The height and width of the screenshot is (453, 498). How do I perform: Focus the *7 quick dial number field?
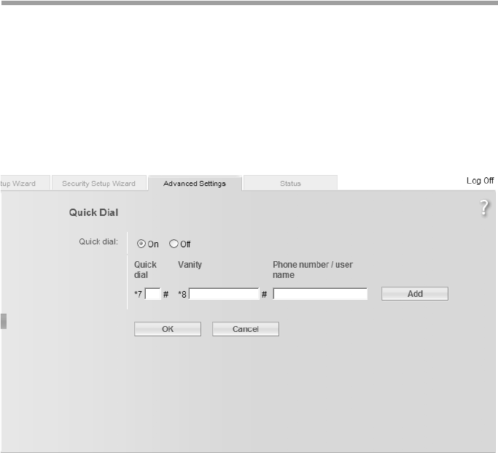(153, 294)
